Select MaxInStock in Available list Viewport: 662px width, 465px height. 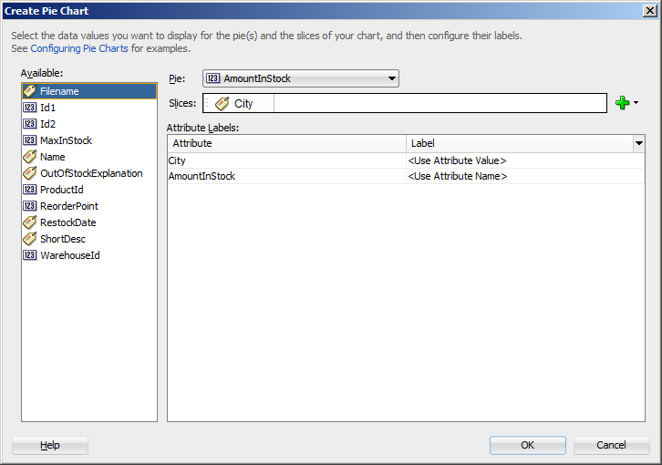click(x=89, y=140)
